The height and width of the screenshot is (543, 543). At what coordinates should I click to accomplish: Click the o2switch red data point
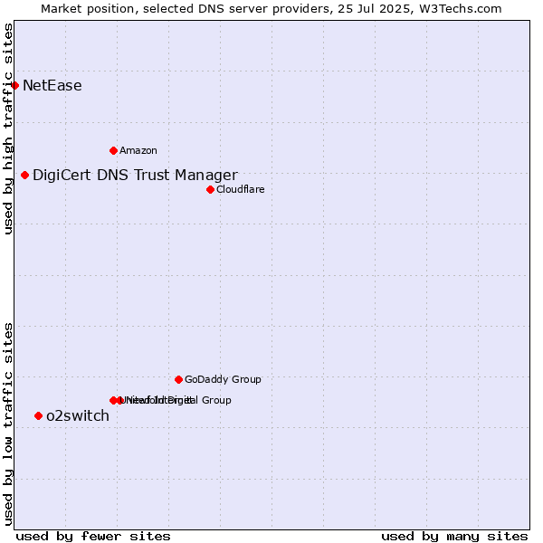tap(39, 416)
